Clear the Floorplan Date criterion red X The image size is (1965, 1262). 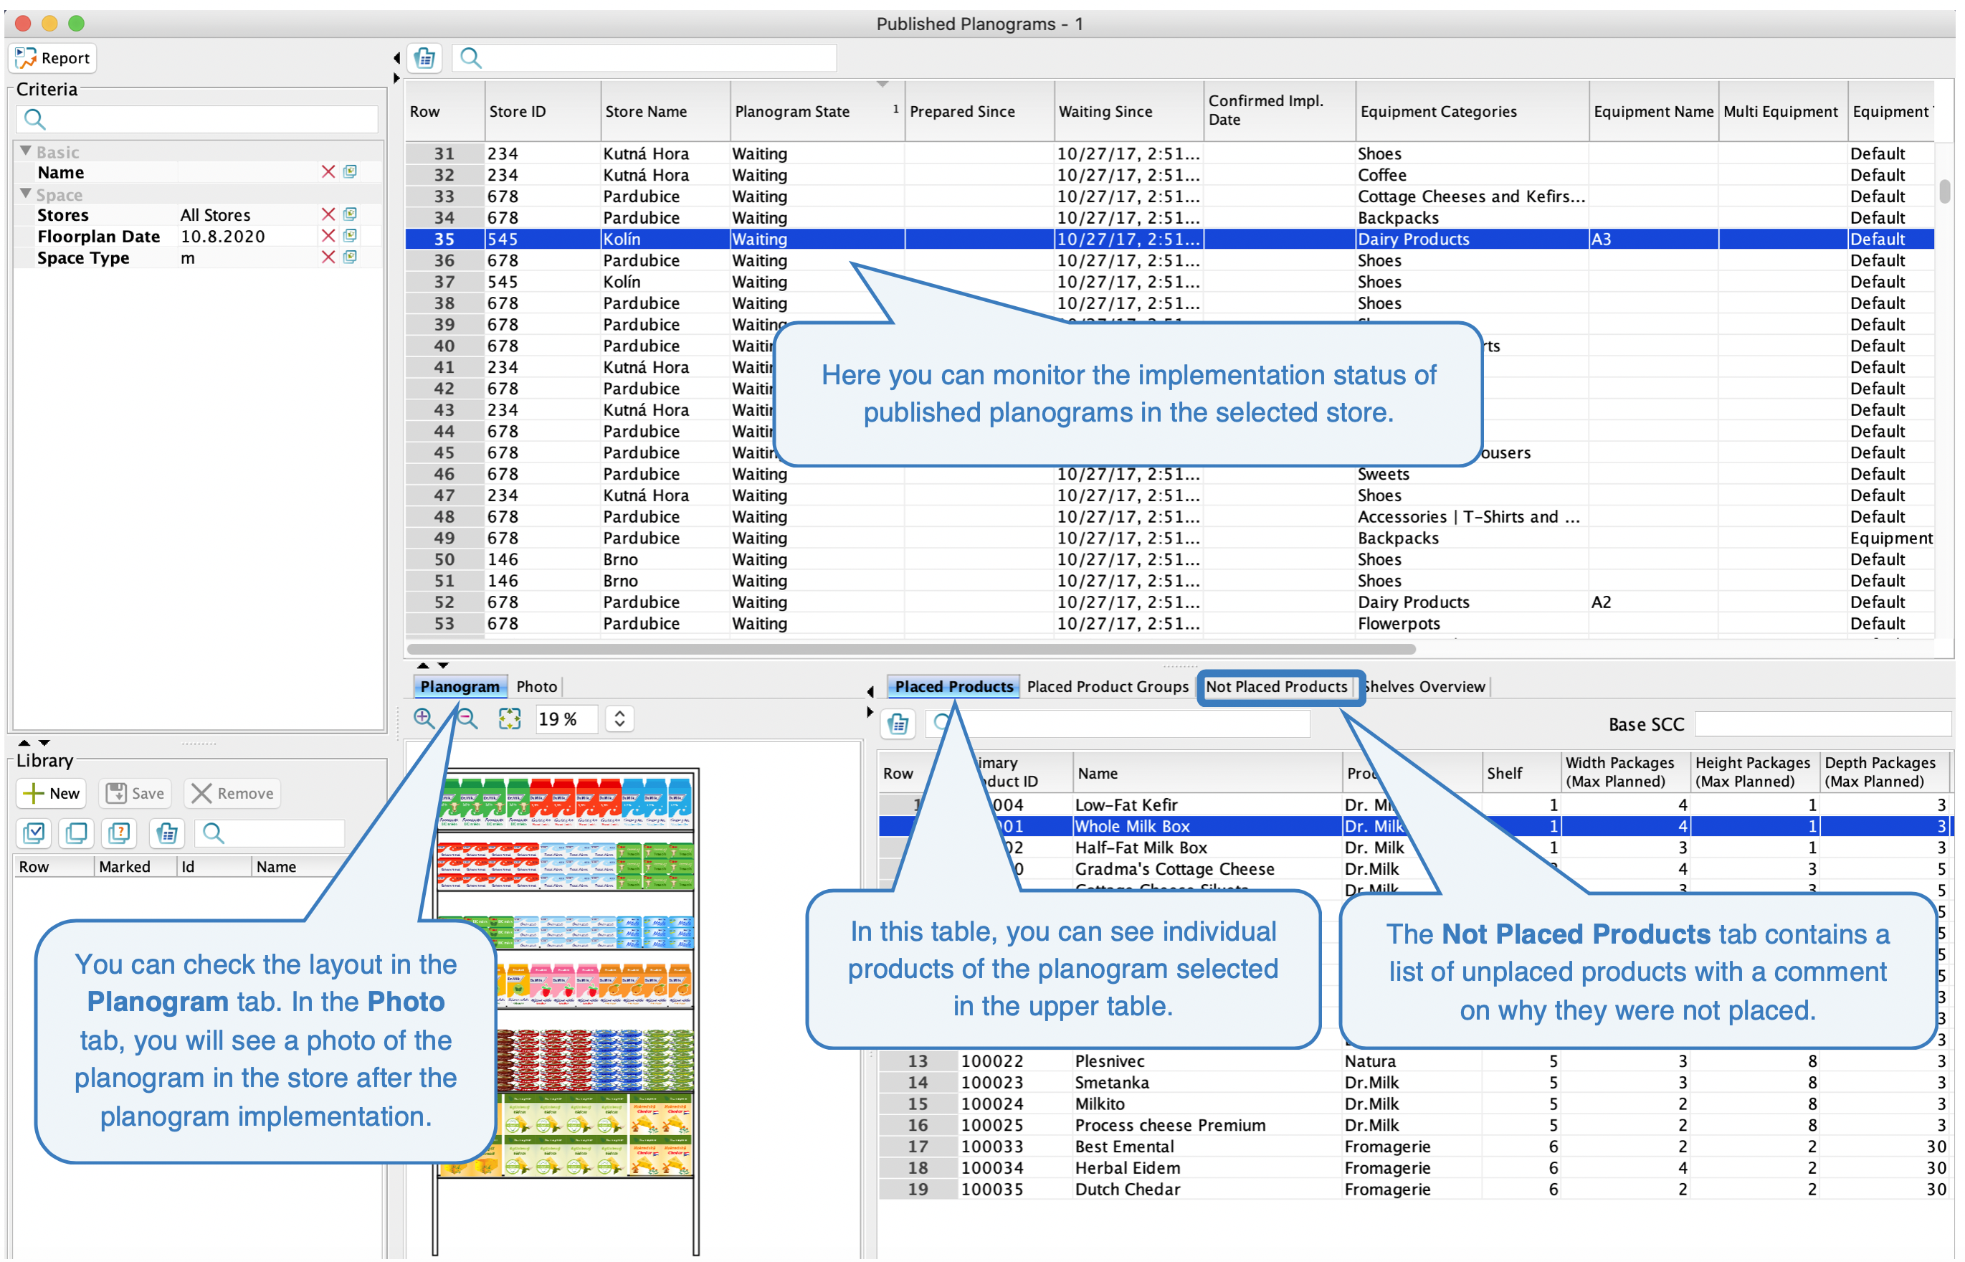pos(328,236)
